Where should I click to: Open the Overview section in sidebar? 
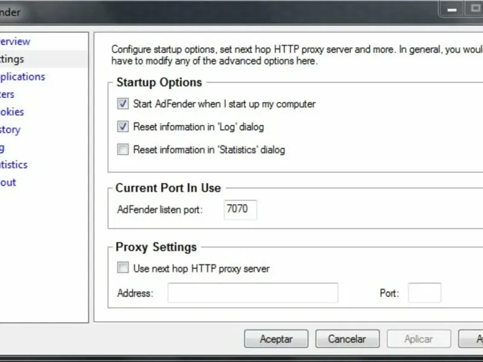(x=14, y=42)
